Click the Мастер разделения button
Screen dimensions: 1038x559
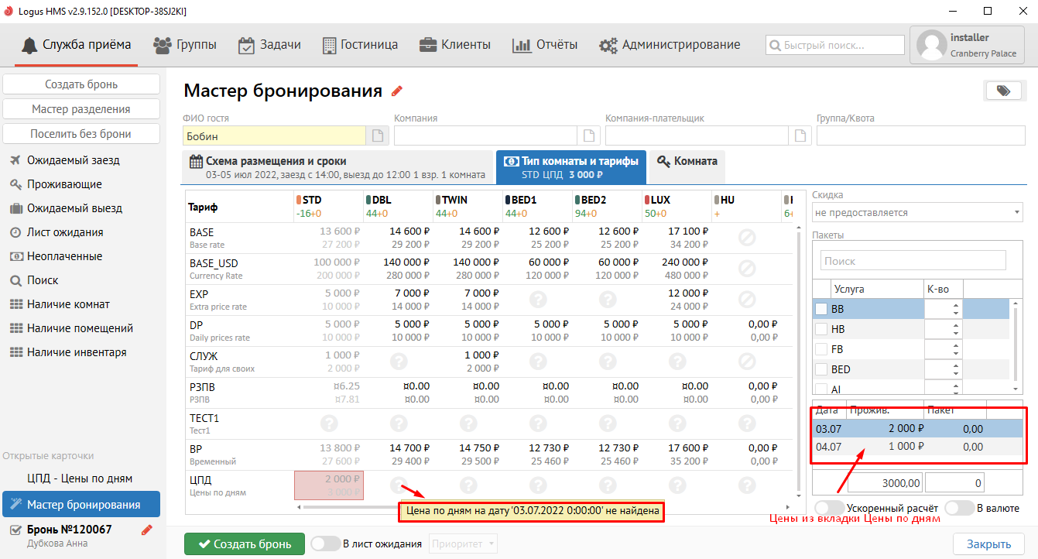point(81,109)
